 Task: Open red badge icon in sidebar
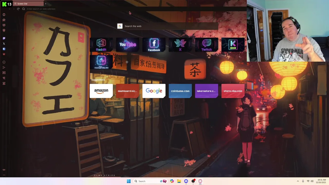[x=4, y=54]
